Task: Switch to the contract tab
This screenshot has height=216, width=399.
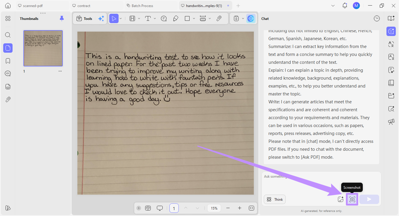Action: [97, 6]
